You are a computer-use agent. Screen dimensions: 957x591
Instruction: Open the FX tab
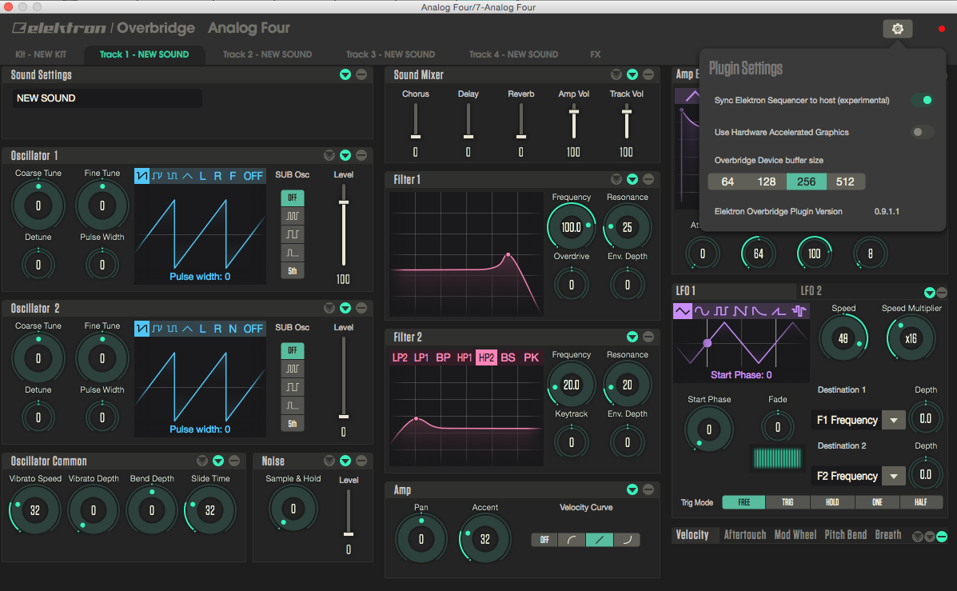pyautogui.click(x=595, y=54)
